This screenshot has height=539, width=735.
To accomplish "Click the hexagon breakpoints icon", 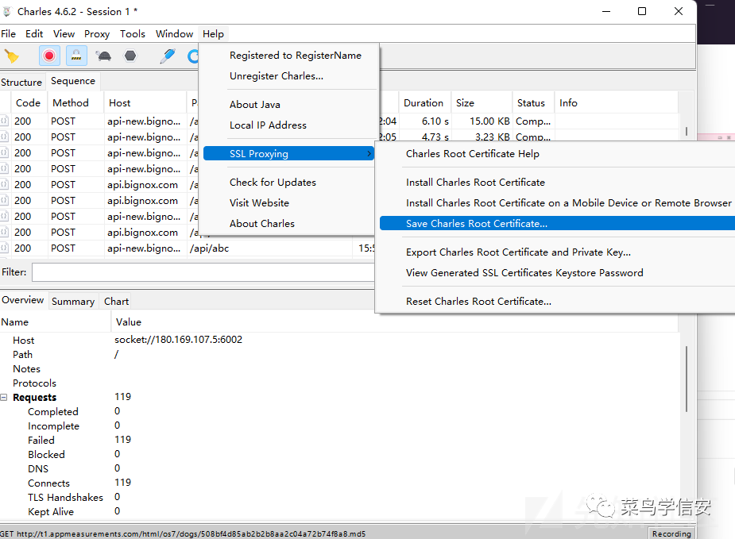I will 130,56.
